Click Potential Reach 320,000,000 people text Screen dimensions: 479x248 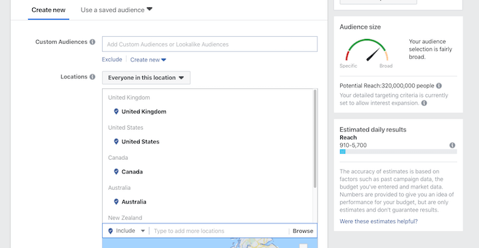[x=387, y=85]
